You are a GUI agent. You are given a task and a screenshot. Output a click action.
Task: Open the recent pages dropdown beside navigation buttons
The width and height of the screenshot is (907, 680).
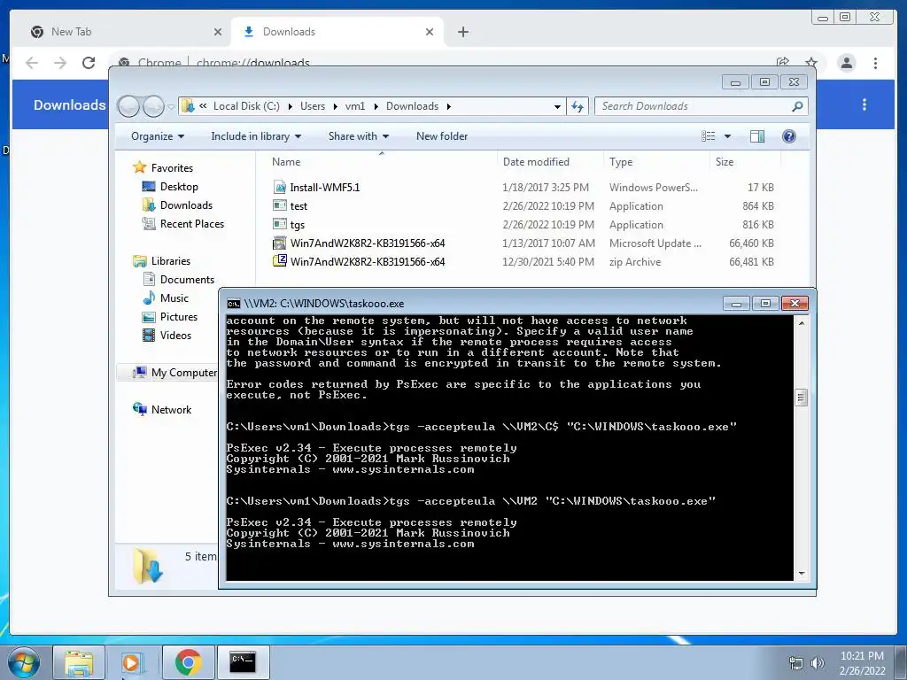pyautogui.click(x=171, y=107)
